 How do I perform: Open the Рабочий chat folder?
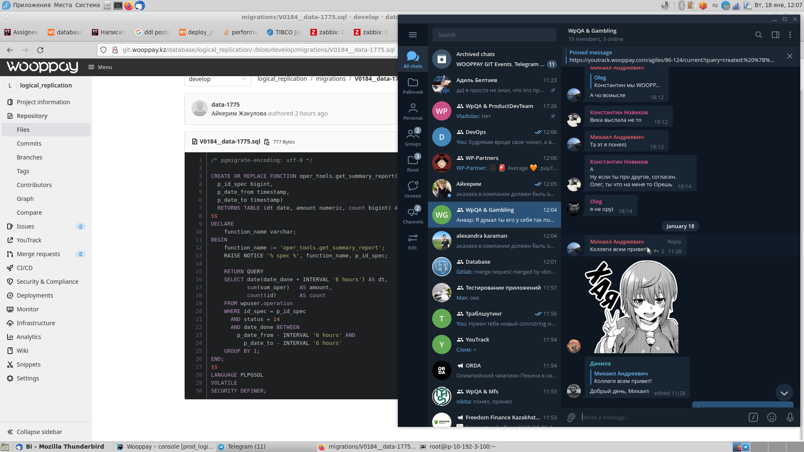(412, 85)
